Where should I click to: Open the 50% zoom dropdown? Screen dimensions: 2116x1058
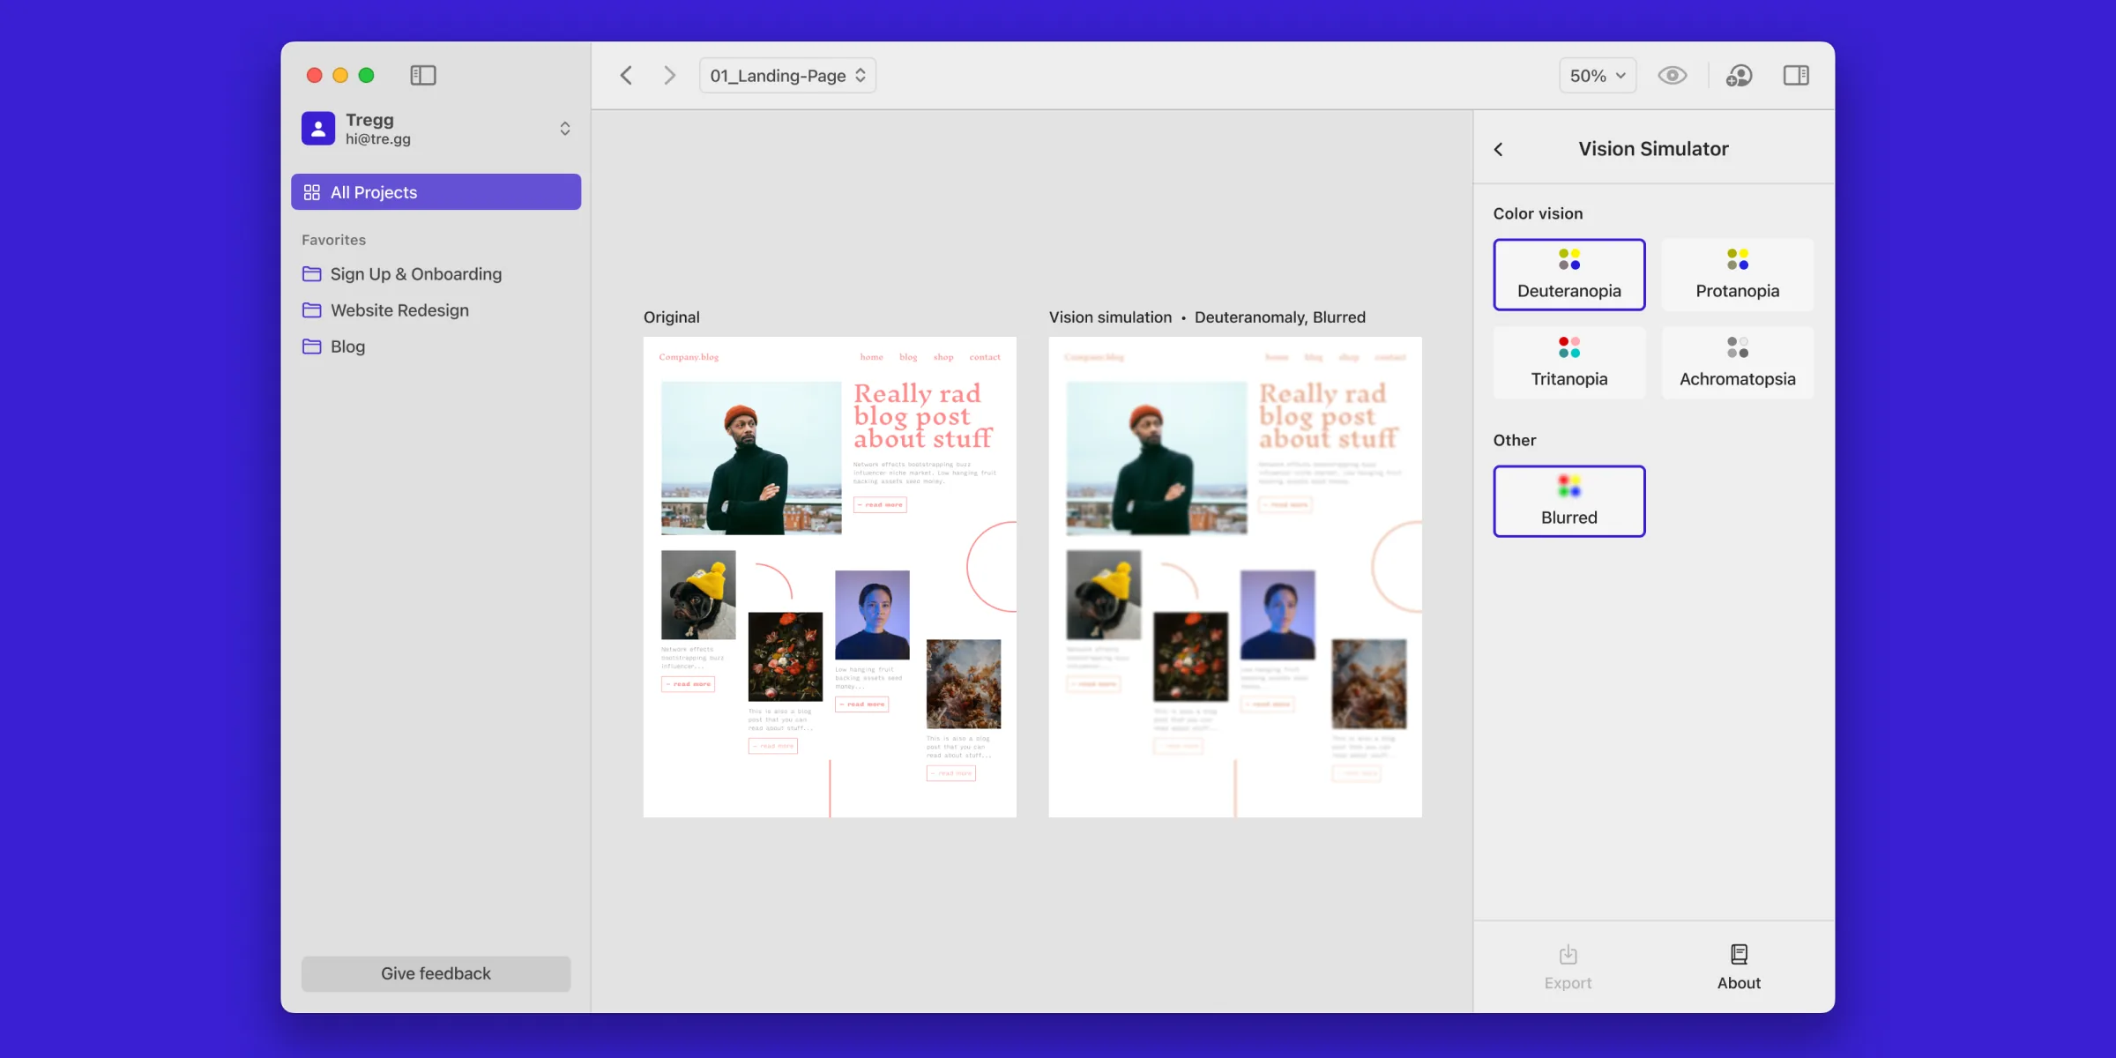point(1598,76)
